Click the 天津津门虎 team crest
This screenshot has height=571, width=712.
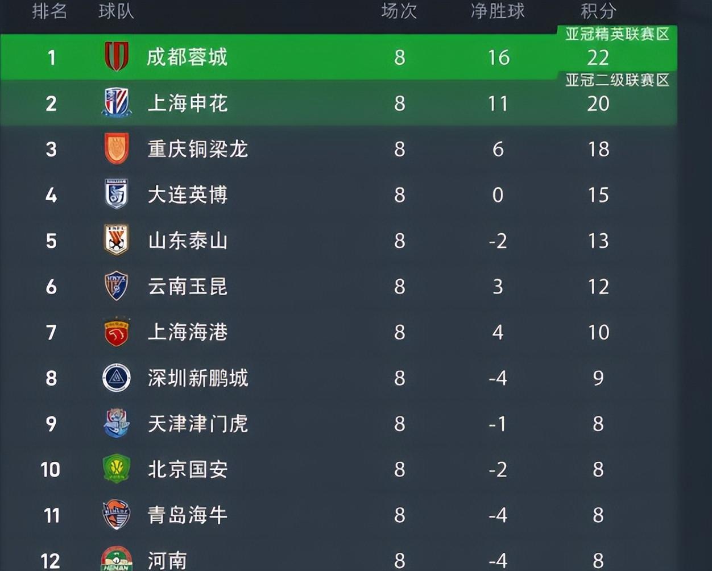point(117,424)
